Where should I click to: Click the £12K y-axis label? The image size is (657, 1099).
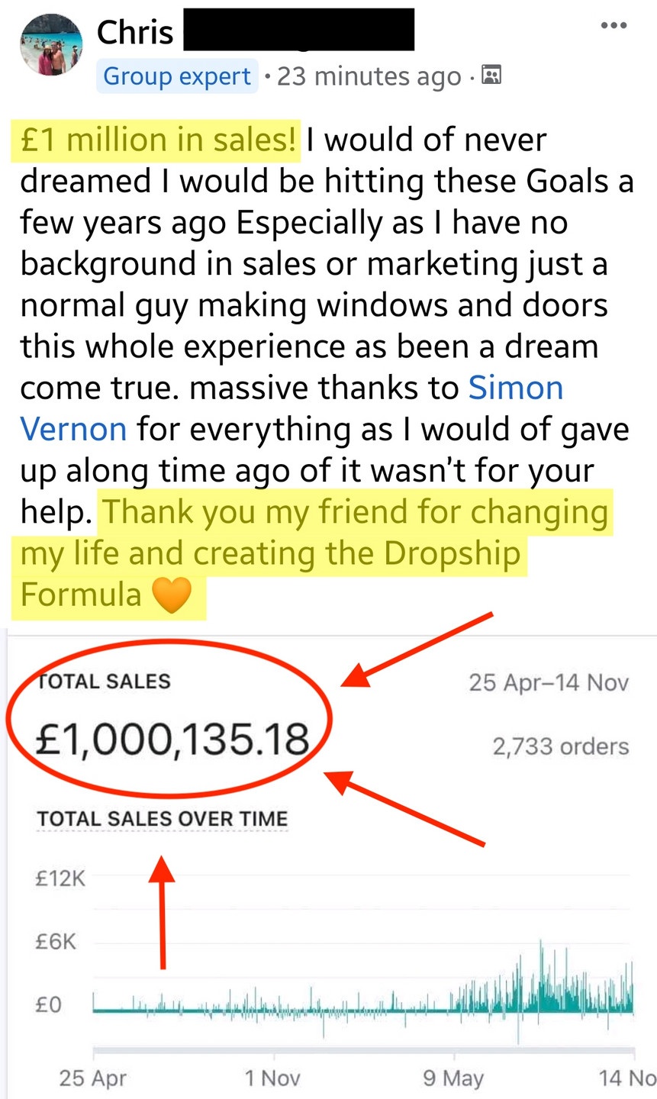[60, 878]
